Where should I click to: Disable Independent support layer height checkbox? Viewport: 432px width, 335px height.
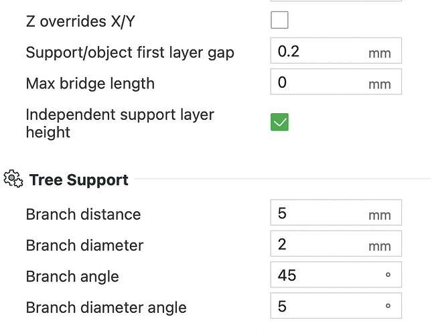click(279, 122)
